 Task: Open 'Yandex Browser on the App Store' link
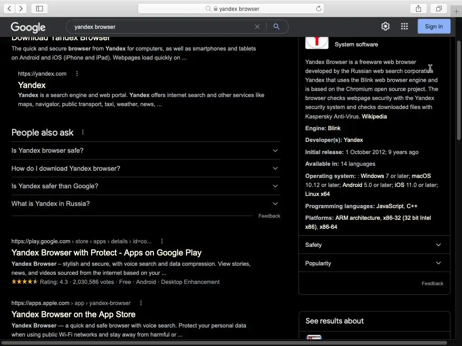(x=74, y=314)
